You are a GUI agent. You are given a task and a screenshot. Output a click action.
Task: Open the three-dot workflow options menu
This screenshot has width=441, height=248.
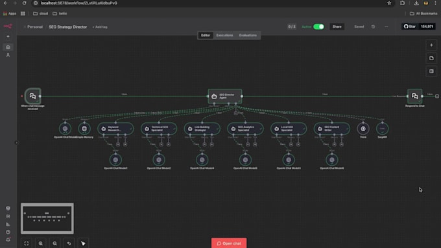click(x=386, y=27)
